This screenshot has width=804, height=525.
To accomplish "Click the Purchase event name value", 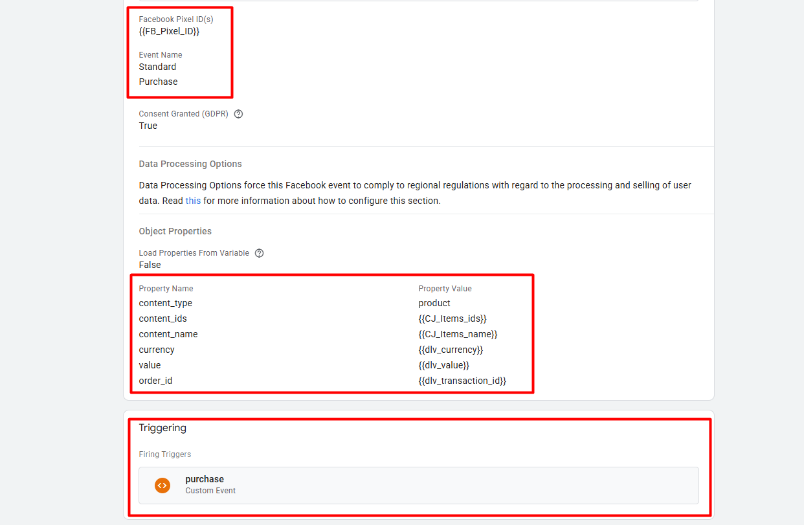I will click(158, 82).
